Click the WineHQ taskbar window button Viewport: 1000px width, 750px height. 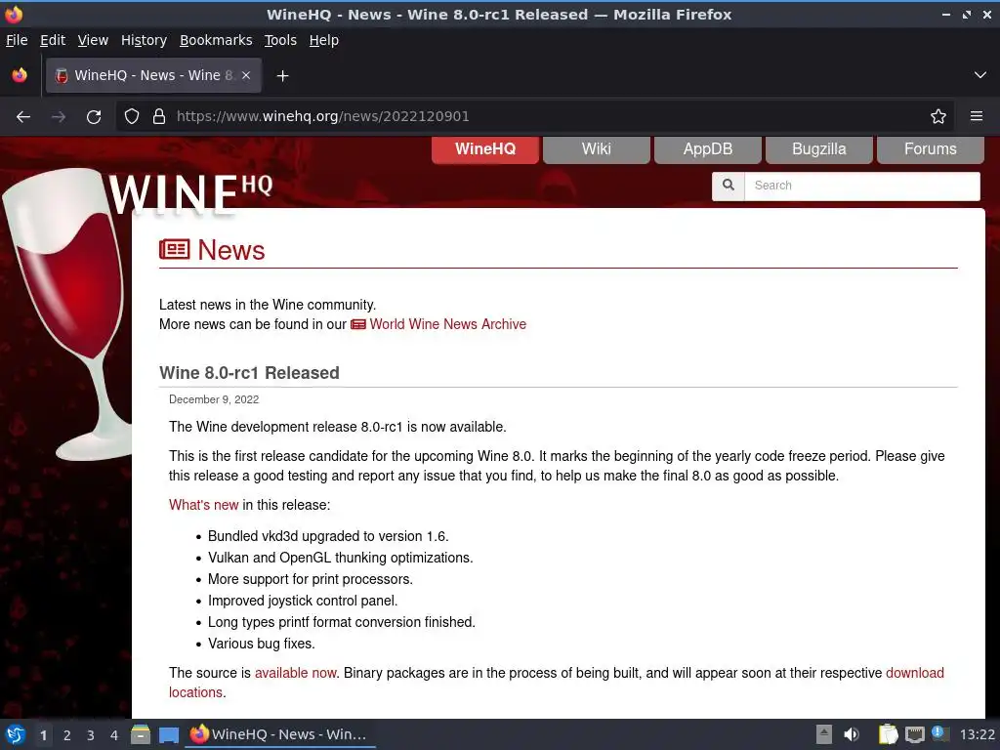click(x=280, y=734)
